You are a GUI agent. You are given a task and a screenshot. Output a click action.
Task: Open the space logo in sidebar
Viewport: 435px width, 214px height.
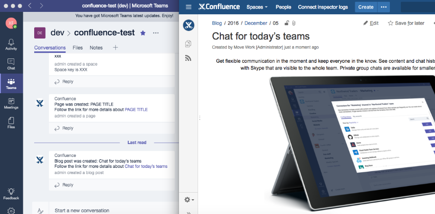click(x=189, y=25)
